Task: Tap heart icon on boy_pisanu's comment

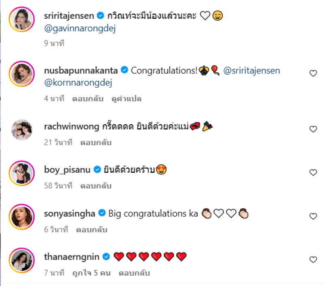Action: [x=313, y=172]
